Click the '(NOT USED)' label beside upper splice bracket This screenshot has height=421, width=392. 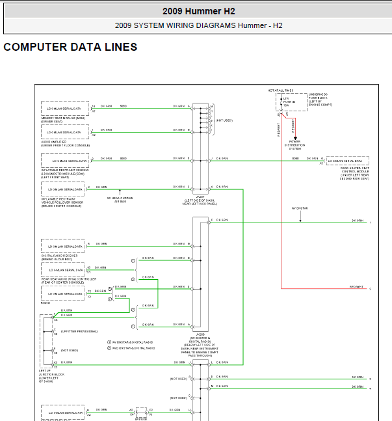224,120
